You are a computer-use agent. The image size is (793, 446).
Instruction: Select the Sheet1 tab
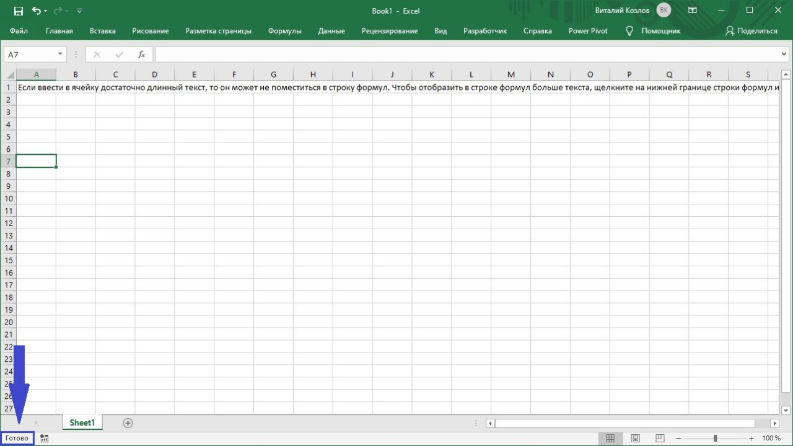pyautogui.click(x=82, y=423)
